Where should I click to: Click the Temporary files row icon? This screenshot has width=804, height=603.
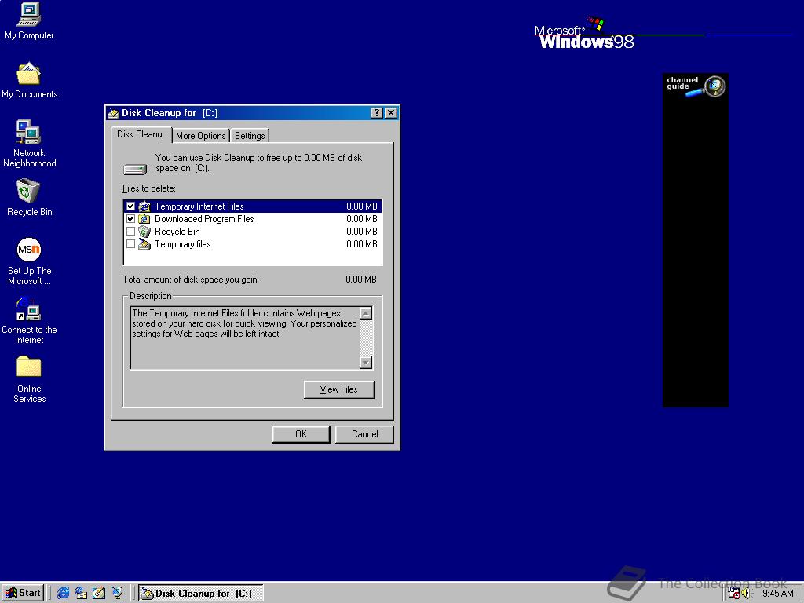144,244
